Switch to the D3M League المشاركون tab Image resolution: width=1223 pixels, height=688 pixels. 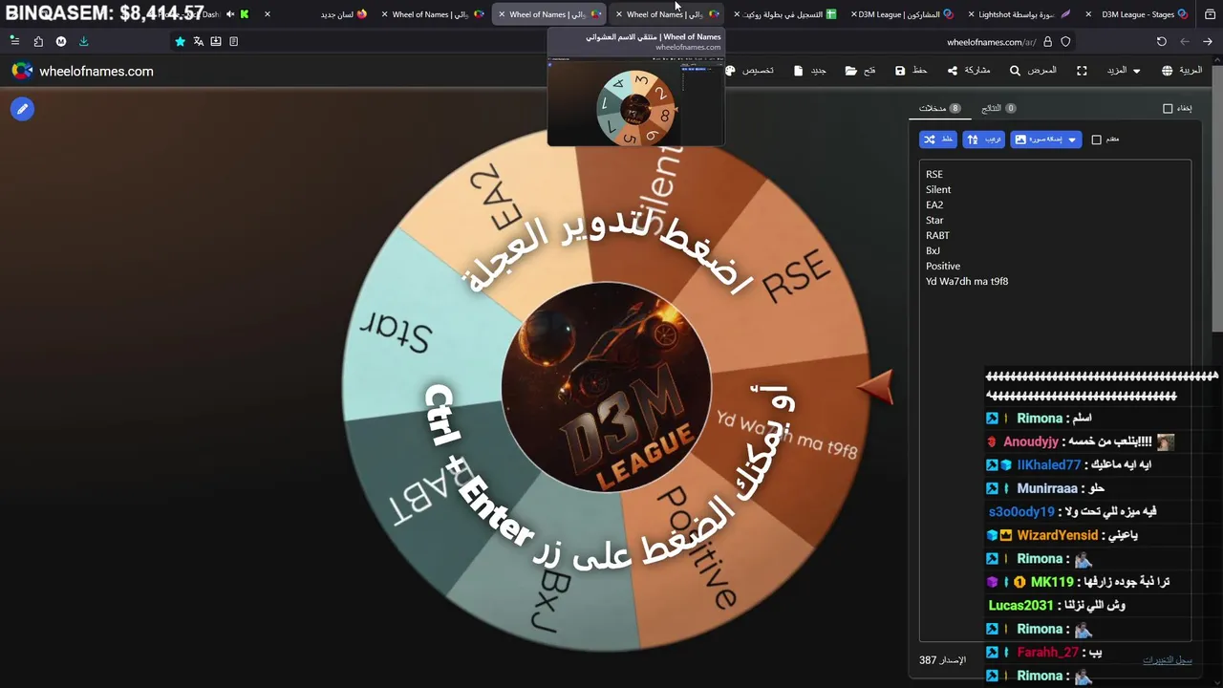[901, 14]
